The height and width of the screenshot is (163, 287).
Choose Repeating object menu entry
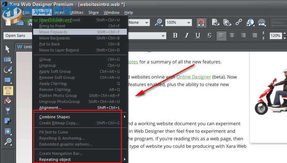click(x=80, y=159)
